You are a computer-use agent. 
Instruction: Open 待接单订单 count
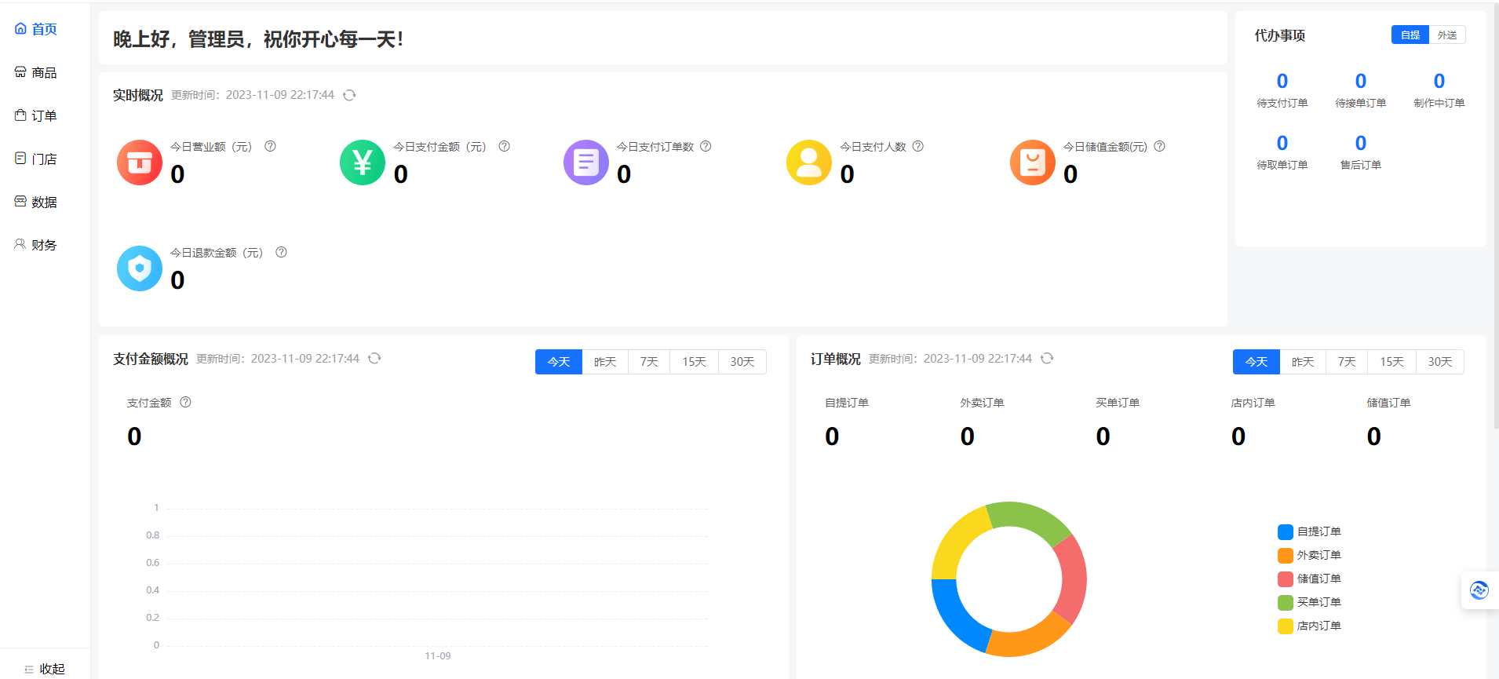tap(1361, 81)
